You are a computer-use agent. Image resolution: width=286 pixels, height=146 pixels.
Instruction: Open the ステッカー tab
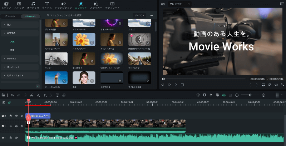pos(96,5)
